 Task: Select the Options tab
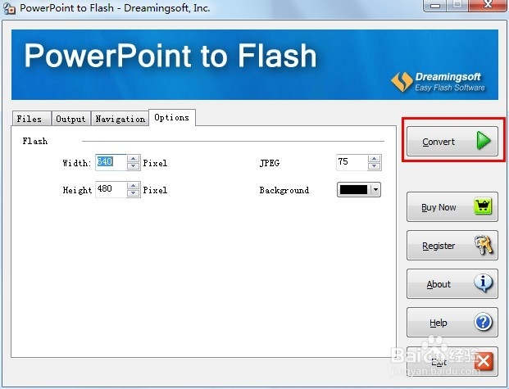[172, 117]
